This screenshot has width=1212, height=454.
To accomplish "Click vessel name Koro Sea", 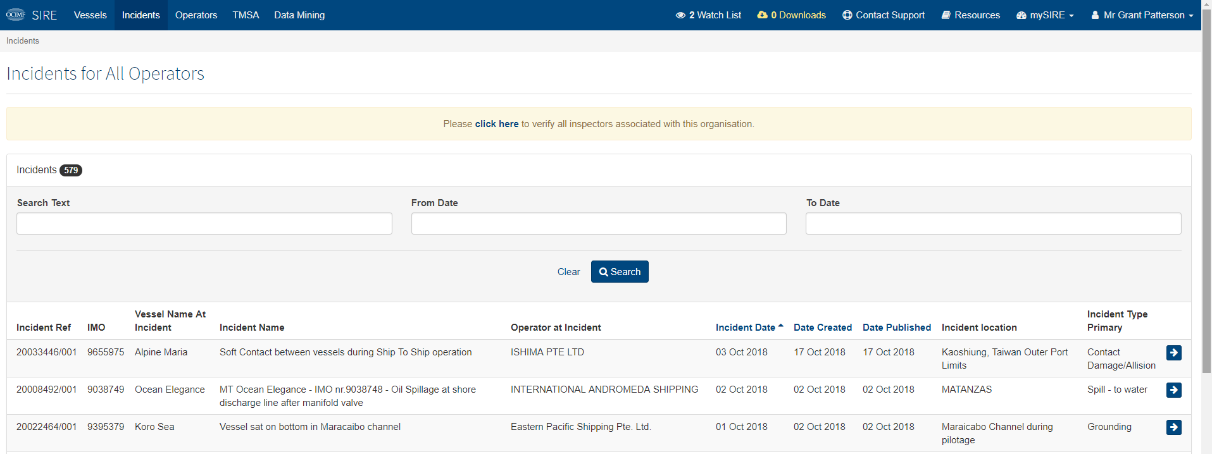I will click(x=154, y=427).
